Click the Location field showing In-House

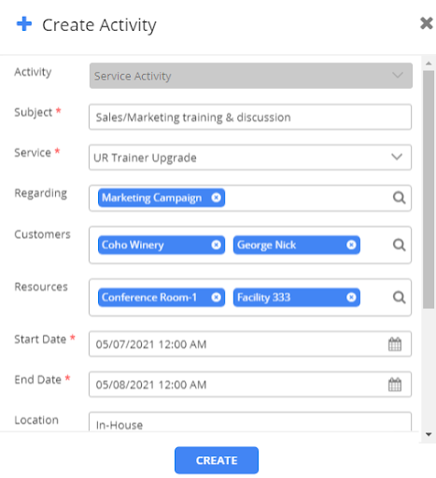coord(250,422)
